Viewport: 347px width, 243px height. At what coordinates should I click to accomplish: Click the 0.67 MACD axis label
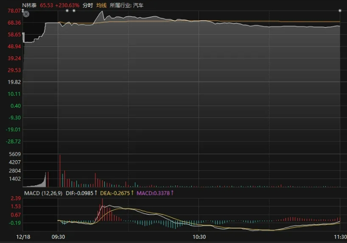click(x=16, y=215)
